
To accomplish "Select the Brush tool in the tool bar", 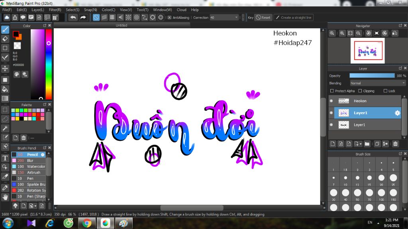I will [x=5, y=29].
